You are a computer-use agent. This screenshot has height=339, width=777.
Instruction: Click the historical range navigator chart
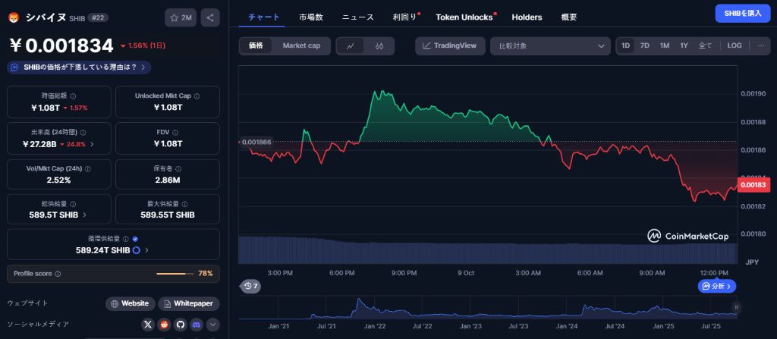[487, 308]
